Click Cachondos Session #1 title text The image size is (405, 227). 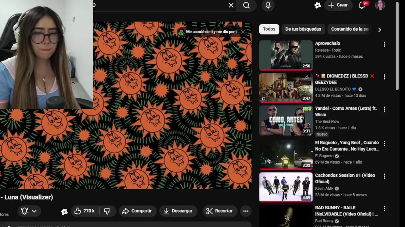click(345, 178)
